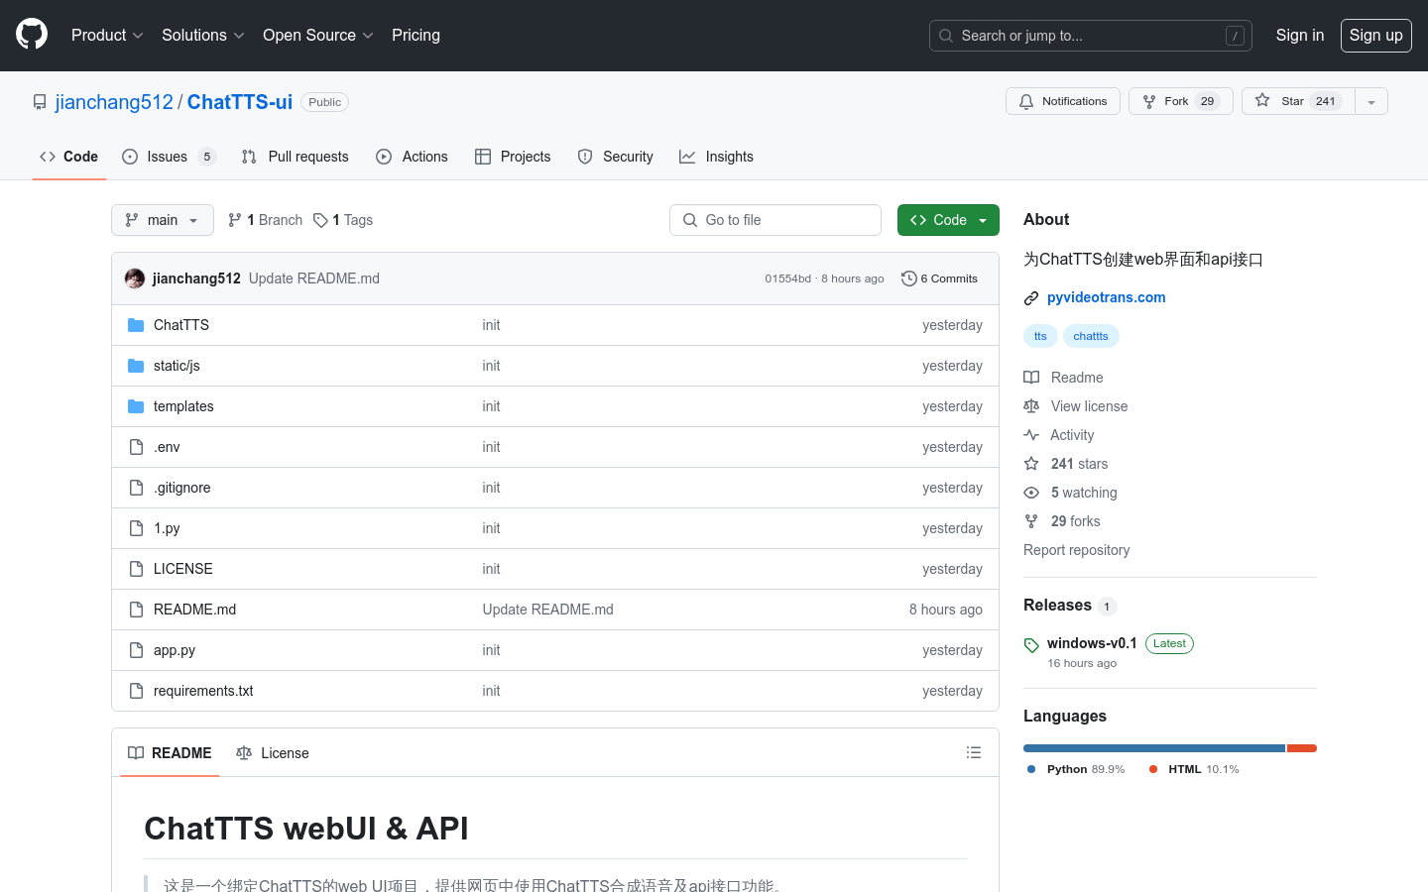Click the .env file icon
The height and width of the screenshot is (892, 1428).
136,447
